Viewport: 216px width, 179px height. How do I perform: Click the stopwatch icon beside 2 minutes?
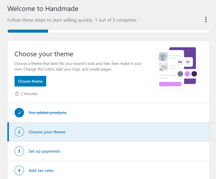[x=17, y=94]
